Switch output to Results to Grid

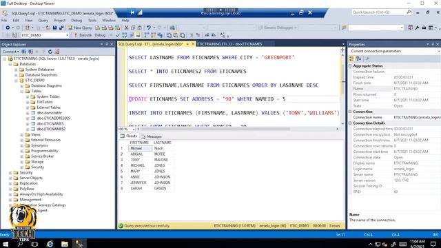[x=176, y=35]
